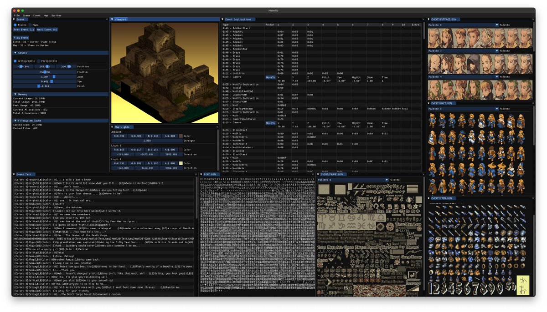547x312 pixels.
Task: Click the camera Zoom slider
Action: tap(45, 77)
